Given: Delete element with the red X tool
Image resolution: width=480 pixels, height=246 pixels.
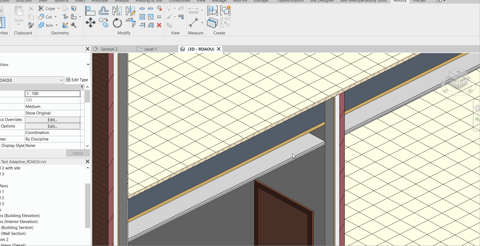Looking at the screenshot, I should click(x=159, y=25).
